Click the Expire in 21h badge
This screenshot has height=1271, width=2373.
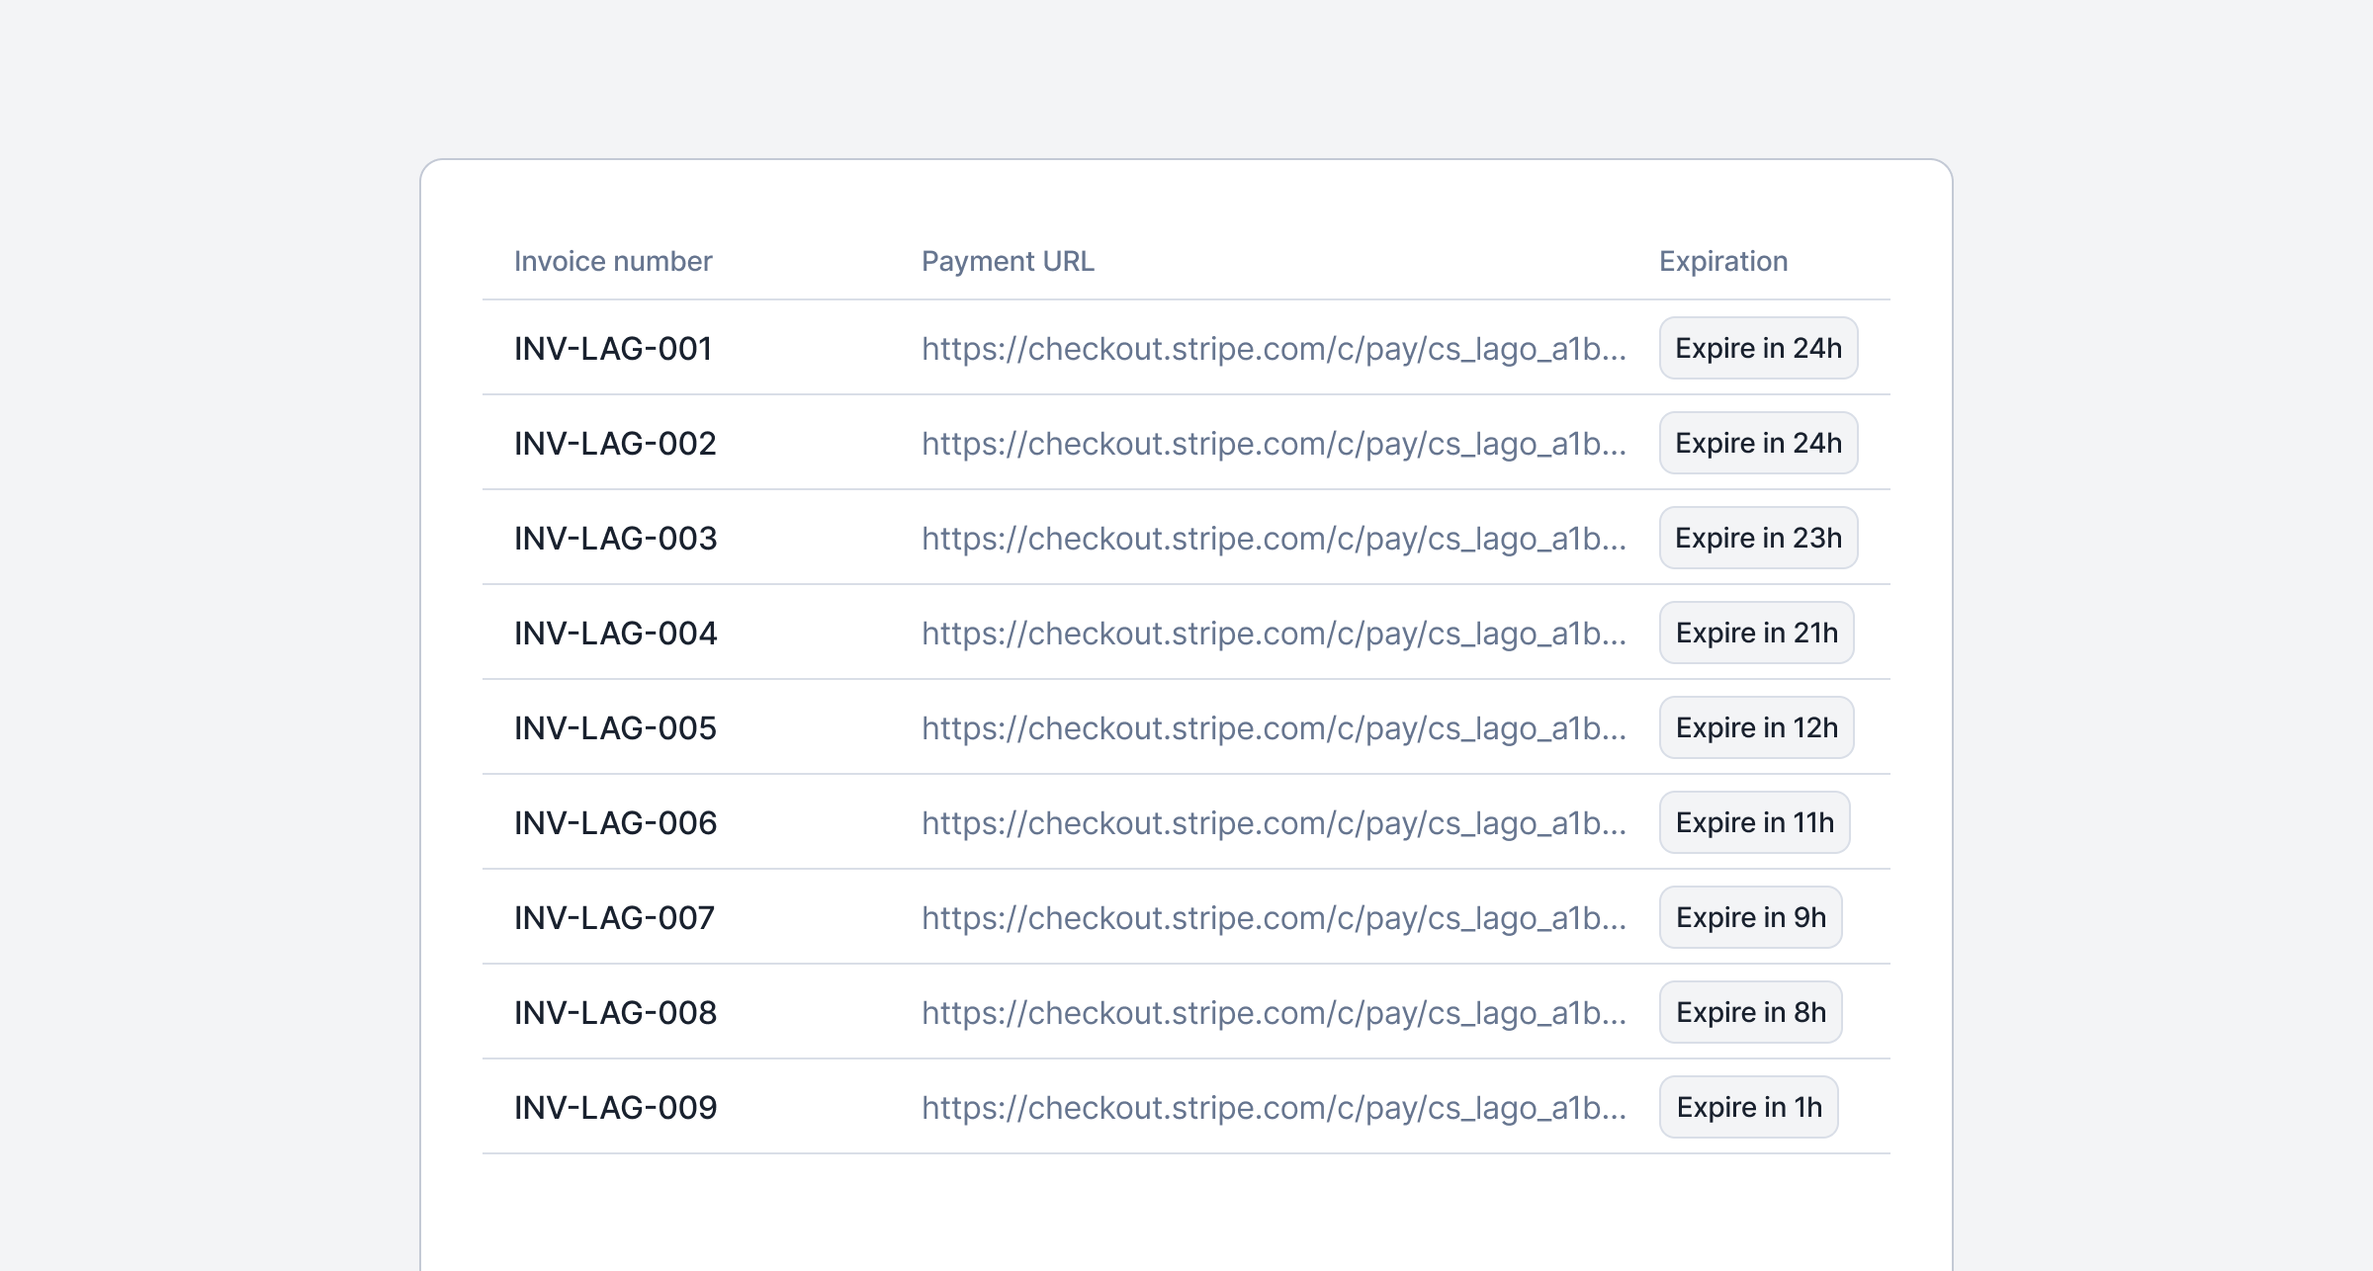click(1756, 633)
